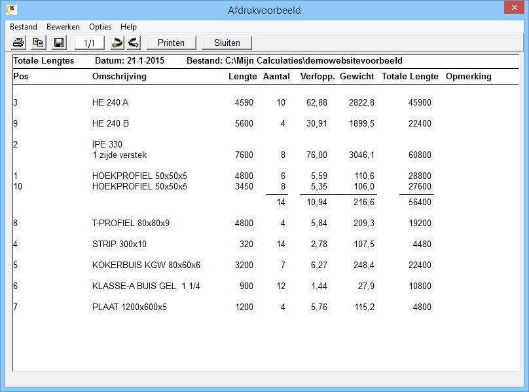Click the weight value 248,4
The width and height of the screenshot is (529, 392).
(364, 265)
